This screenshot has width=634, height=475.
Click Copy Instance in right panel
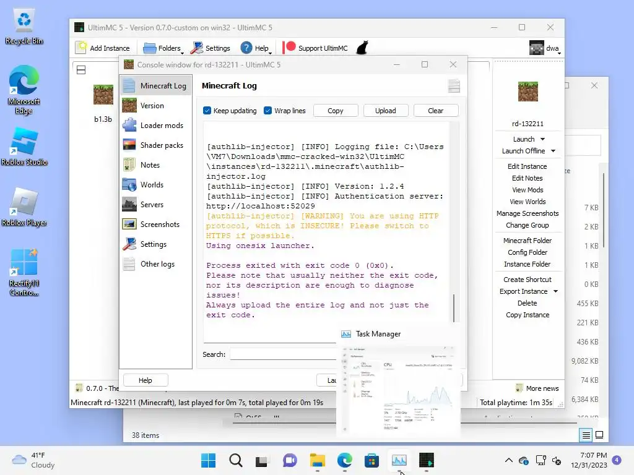[x=528, y=315]
